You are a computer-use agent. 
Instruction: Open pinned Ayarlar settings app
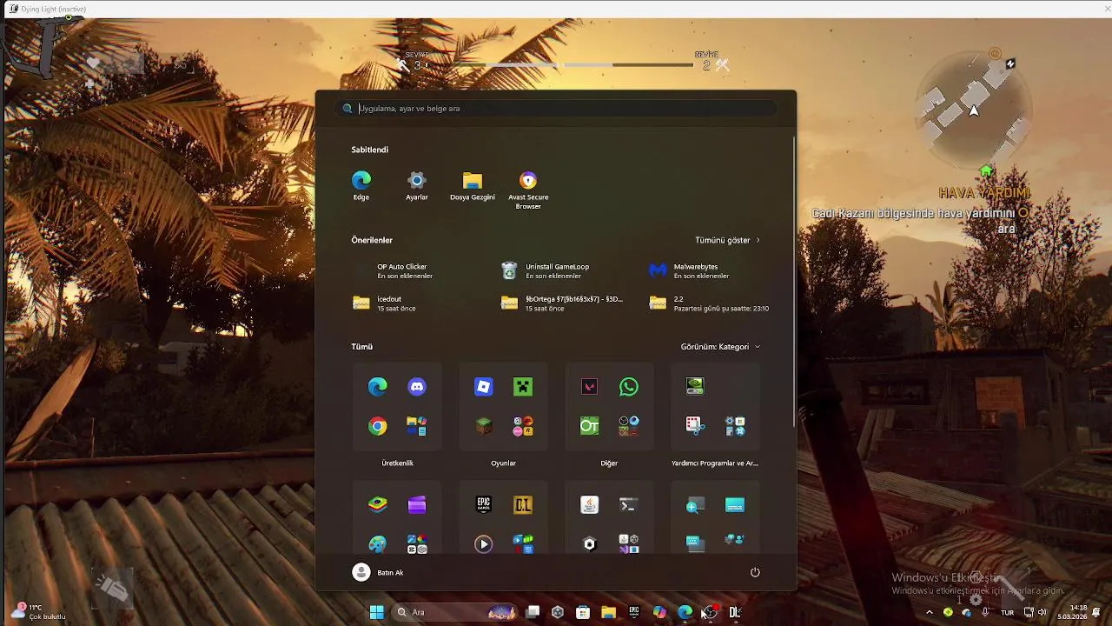point(417,185)
